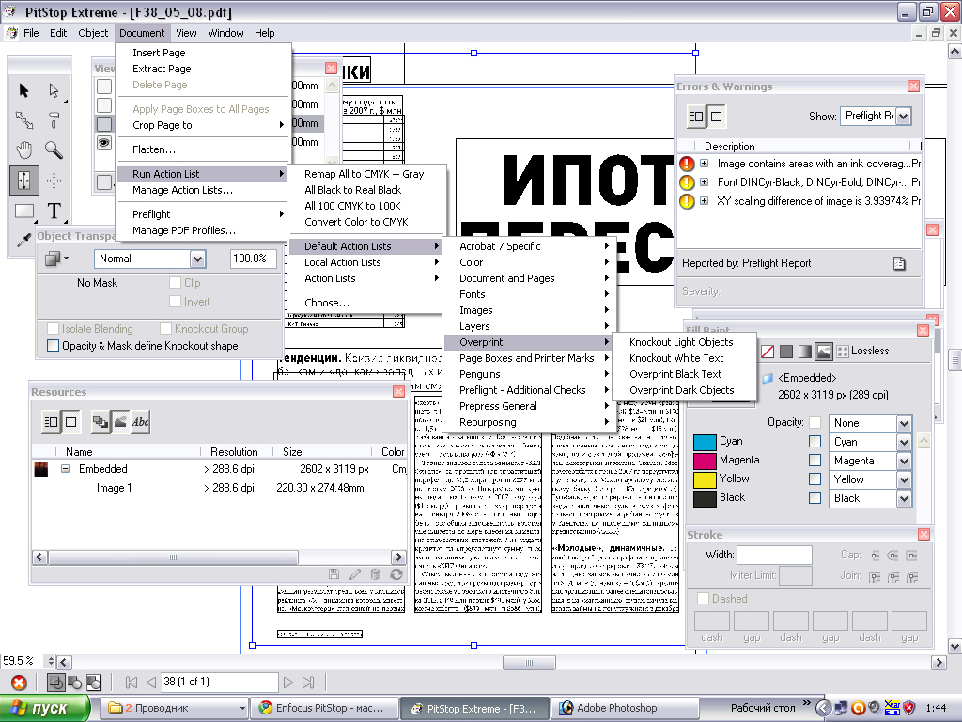Click the red stop icon in bottom toolbar
Image resolution: width=962 pixels, height=722 pixels.
[19, 683]
